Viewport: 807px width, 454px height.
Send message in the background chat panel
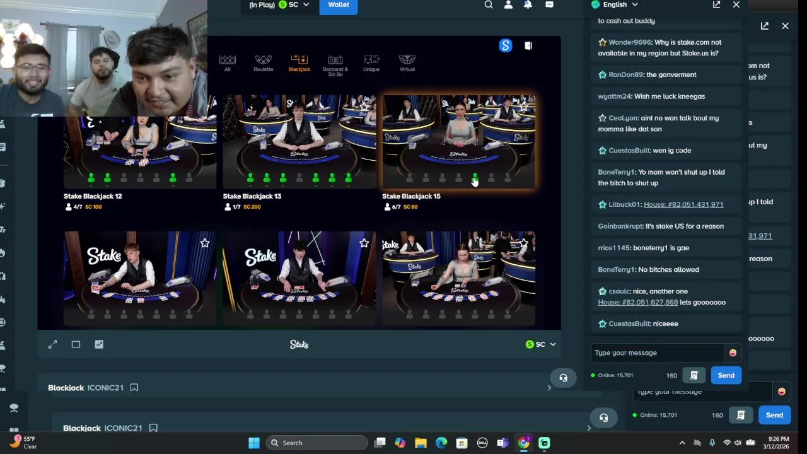774,415
